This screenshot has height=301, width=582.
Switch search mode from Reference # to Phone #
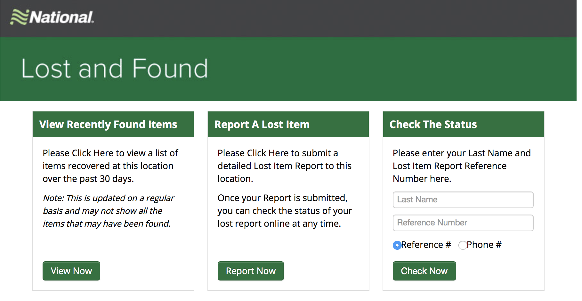point(463,245)
